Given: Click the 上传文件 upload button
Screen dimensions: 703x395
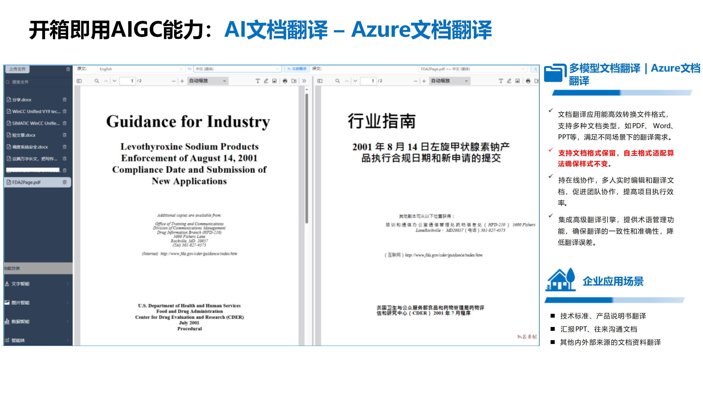Looking at the screenshot, I should point(17,69).
